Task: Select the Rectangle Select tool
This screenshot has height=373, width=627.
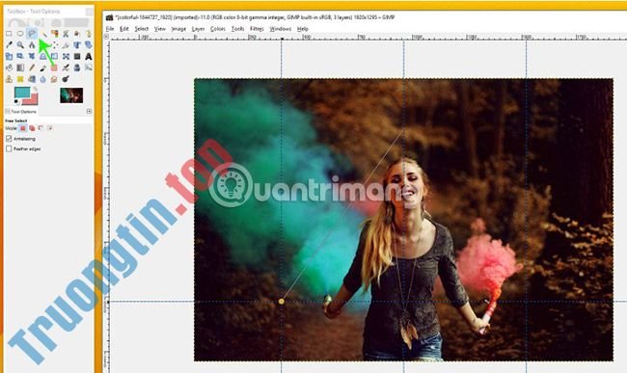Action: 9,34
